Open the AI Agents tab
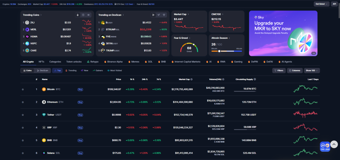The width and height of the screenshot is (340, 160). [x=285, y=62]
